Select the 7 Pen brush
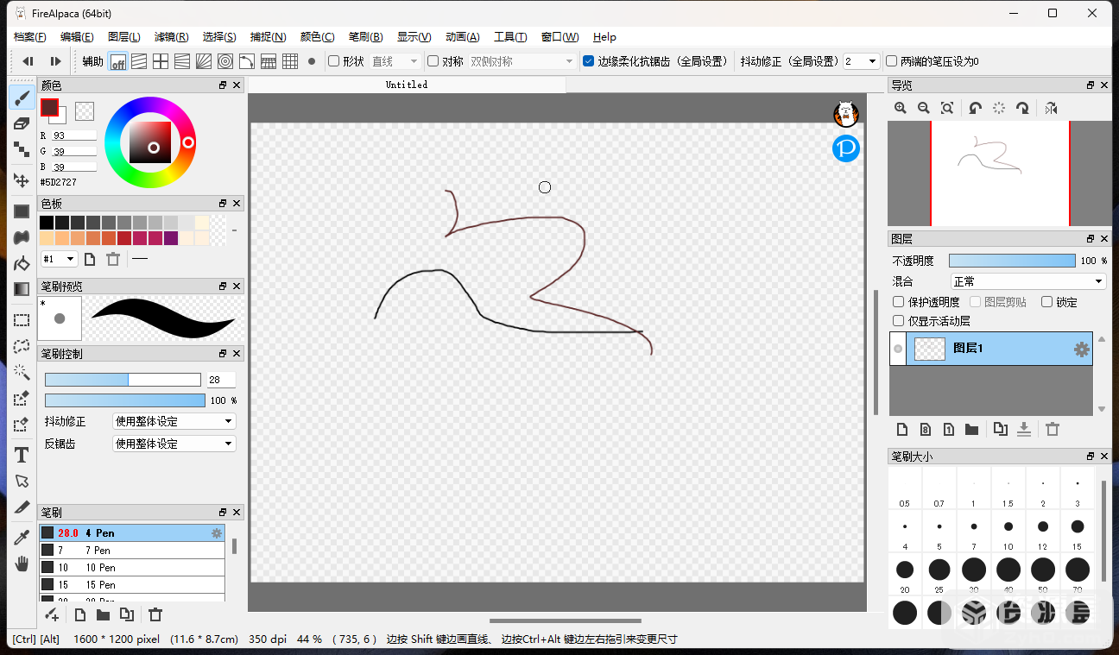The height and width of the screenshot is (655, 1119). point(132,551)
